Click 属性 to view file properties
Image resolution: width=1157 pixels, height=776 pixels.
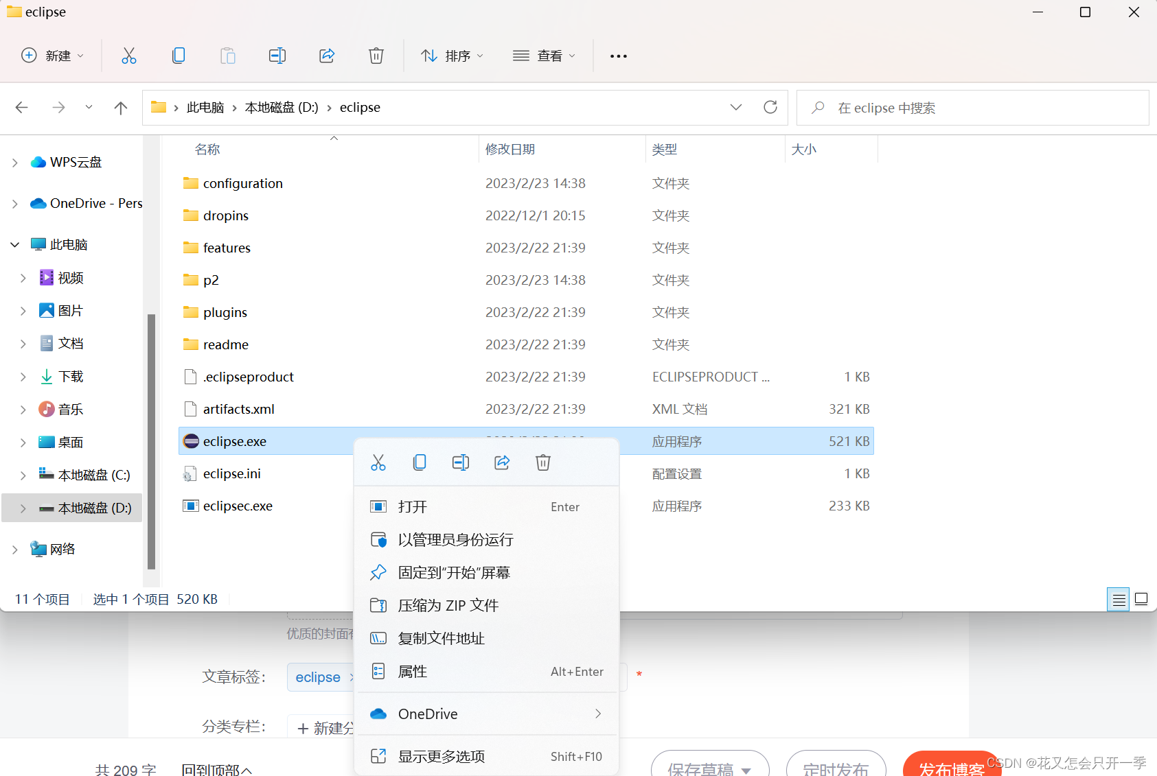pyautogui.click(x=412, y=671)
